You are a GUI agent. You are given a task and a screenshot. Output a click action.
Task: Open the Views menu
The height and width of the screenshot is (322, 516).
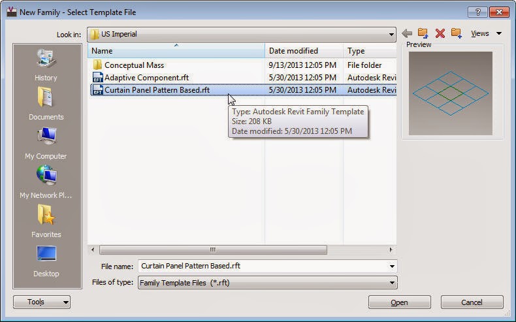pyautogui.click(x=479, y=33)
